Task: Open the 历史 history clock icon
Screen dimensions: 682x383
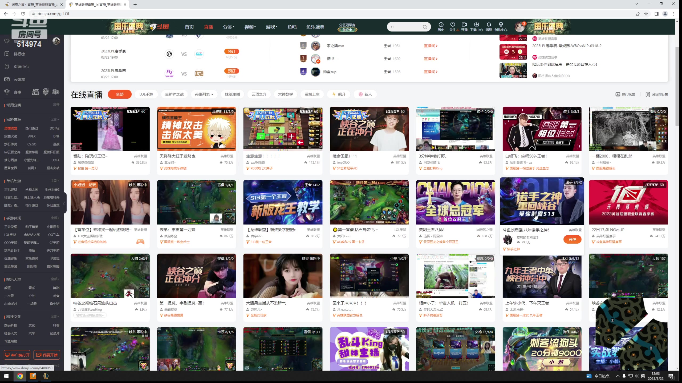Action: tap(441, 25)
